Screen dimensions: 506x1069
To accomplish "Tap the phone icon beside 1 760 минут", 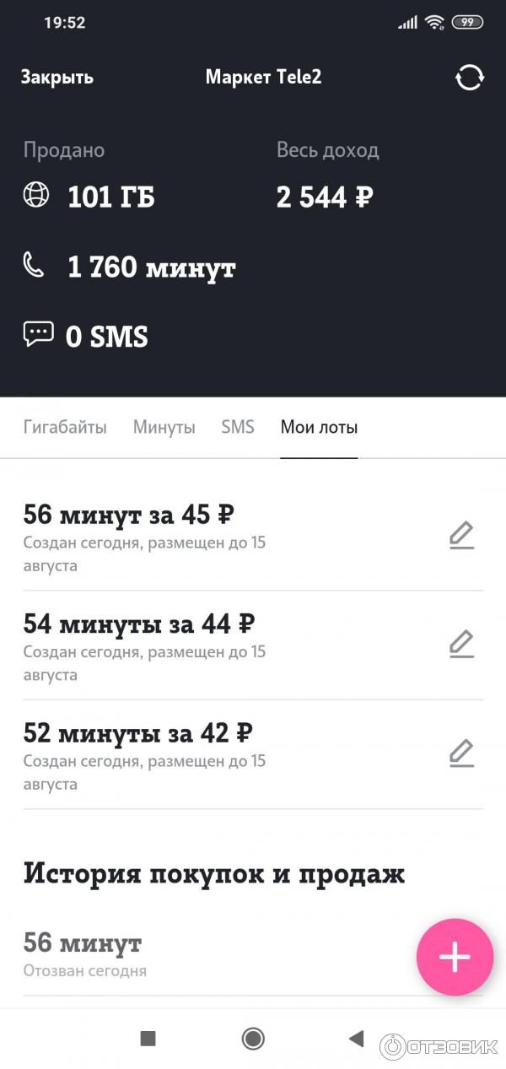I will pyautogui.click(x=34, y=267).
